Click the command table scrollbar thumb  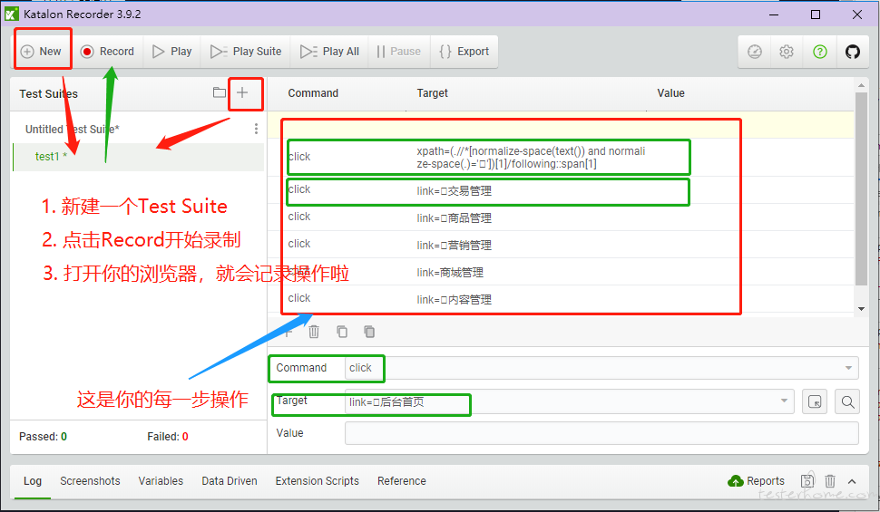pyautogui.click(x=861, y=188)
